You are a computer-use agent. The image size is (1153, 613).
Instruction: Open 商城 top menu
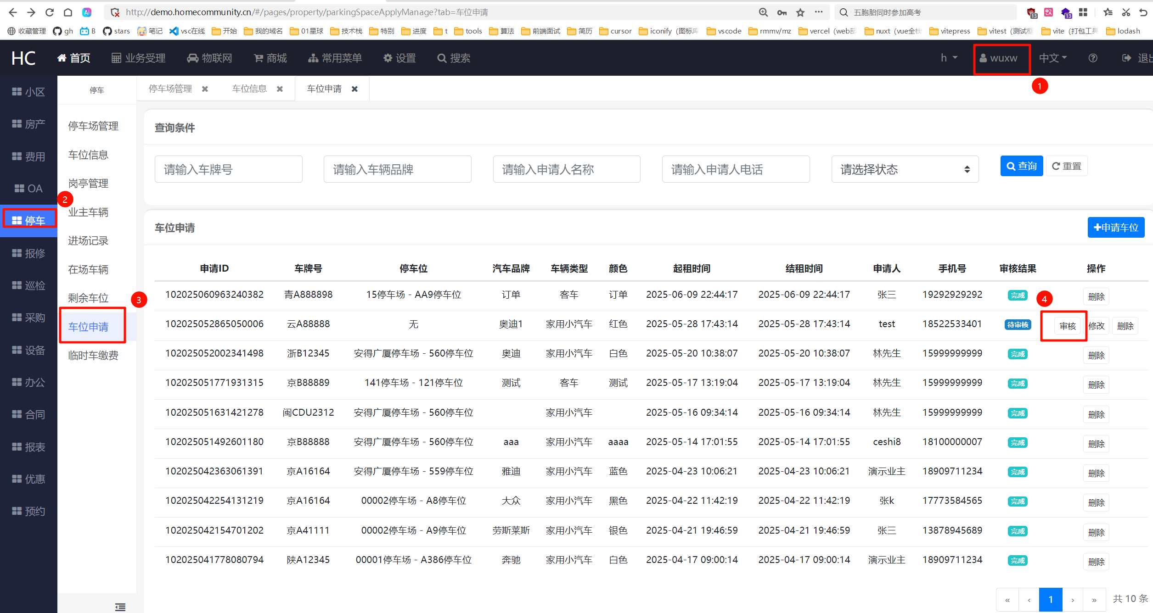tap(270, 58)
